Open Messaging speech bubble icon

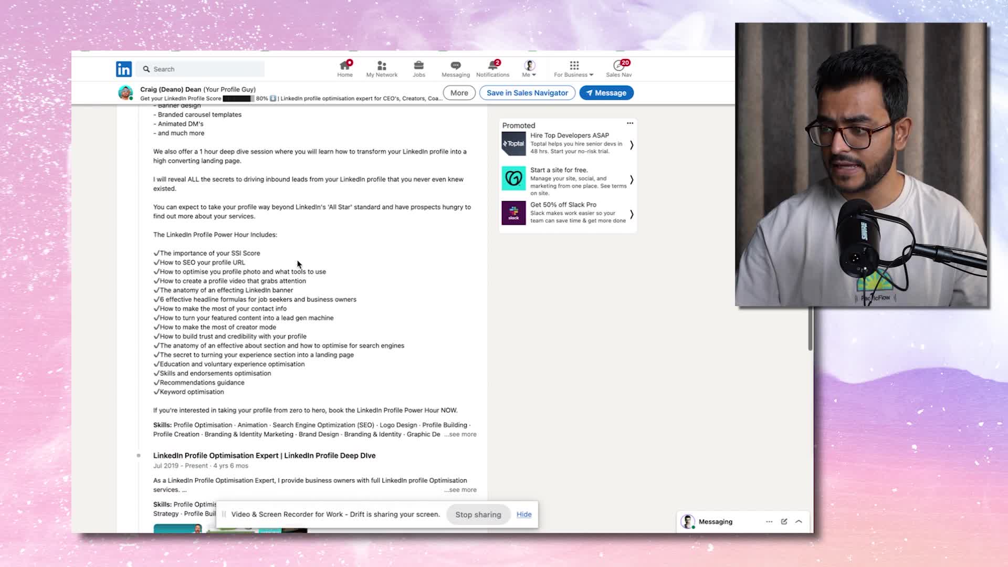click(455, 66)
